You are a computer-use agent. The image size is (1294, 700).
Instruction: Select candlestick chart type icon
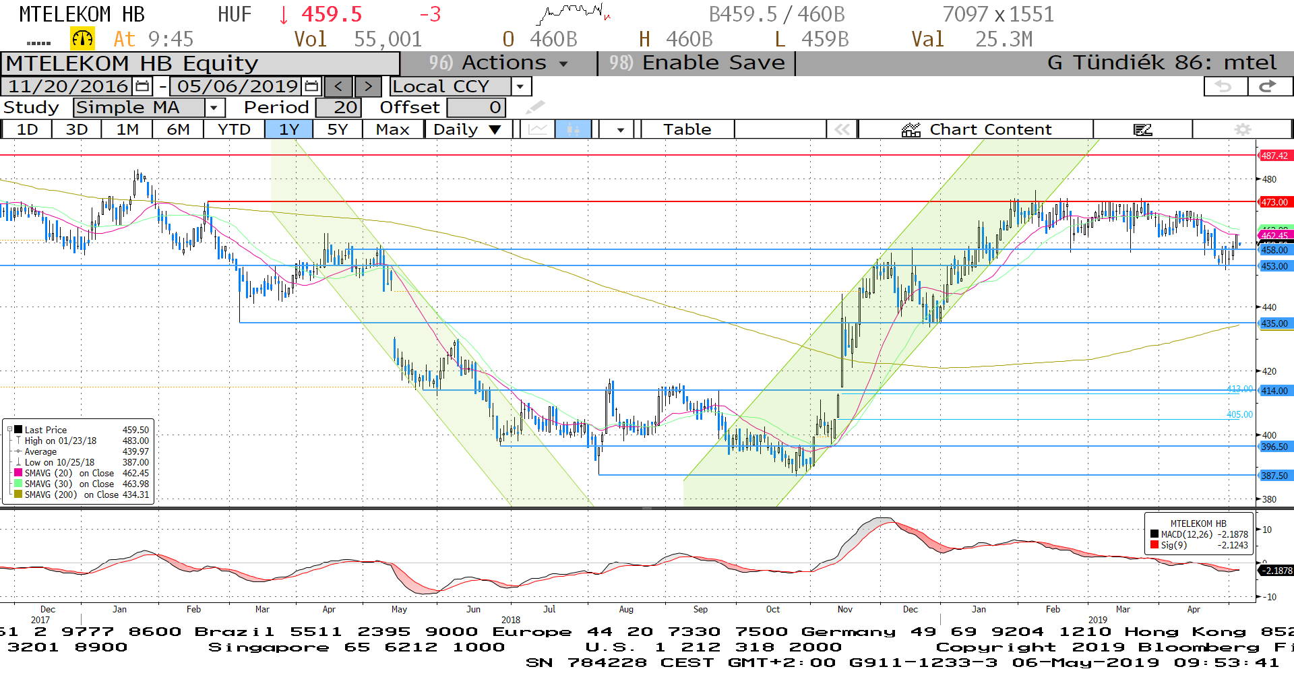point(573,129)
